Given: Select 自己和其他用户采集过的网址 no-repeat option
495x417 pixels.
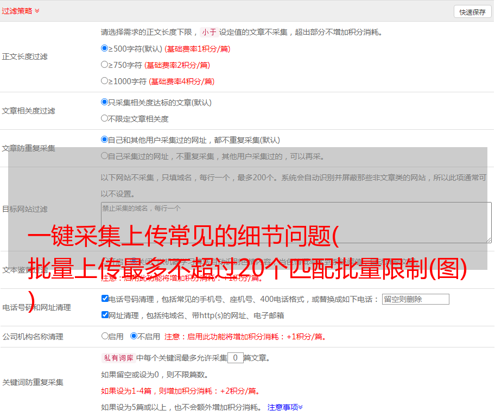Looking at the screenshot, I should (x=105, y=140).
